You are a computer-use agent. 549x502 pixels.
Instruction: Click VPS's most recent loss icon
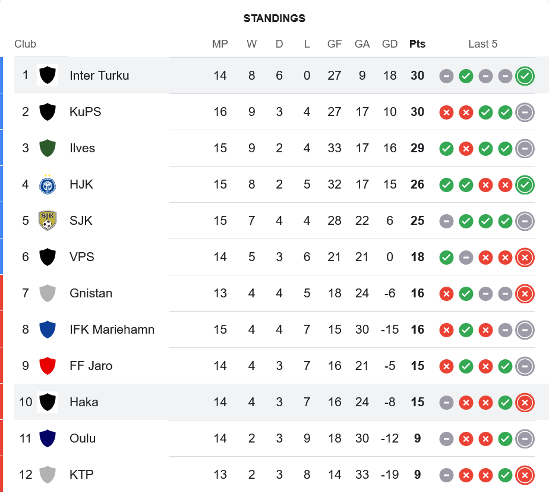pyautogui.click(x=525, y=258)
